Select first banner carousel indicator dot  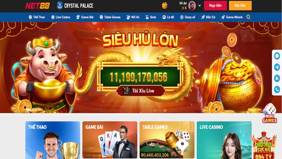tap(28, 110)
